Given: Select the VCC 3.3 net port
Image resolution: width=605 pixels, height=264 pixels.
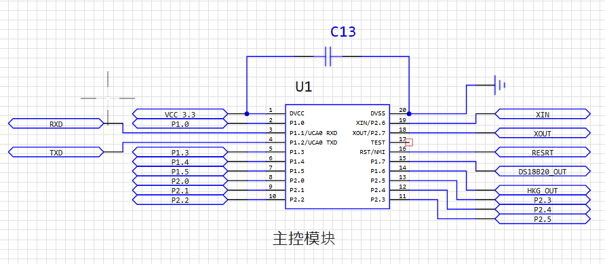Looking at the screenshot, I should [180, 114].
